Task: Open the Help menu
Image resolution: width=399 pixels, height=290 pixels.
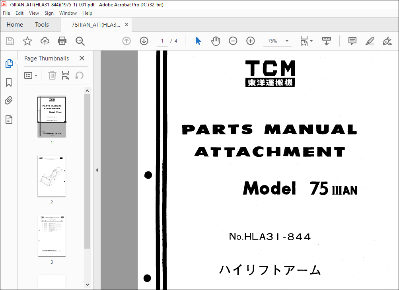Action: (87, 13)
